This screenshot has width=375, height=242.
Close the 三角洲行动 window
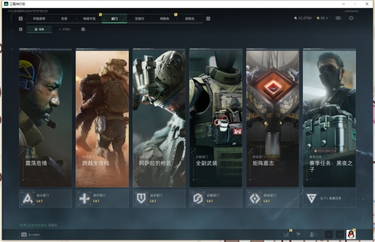[367, 4]
